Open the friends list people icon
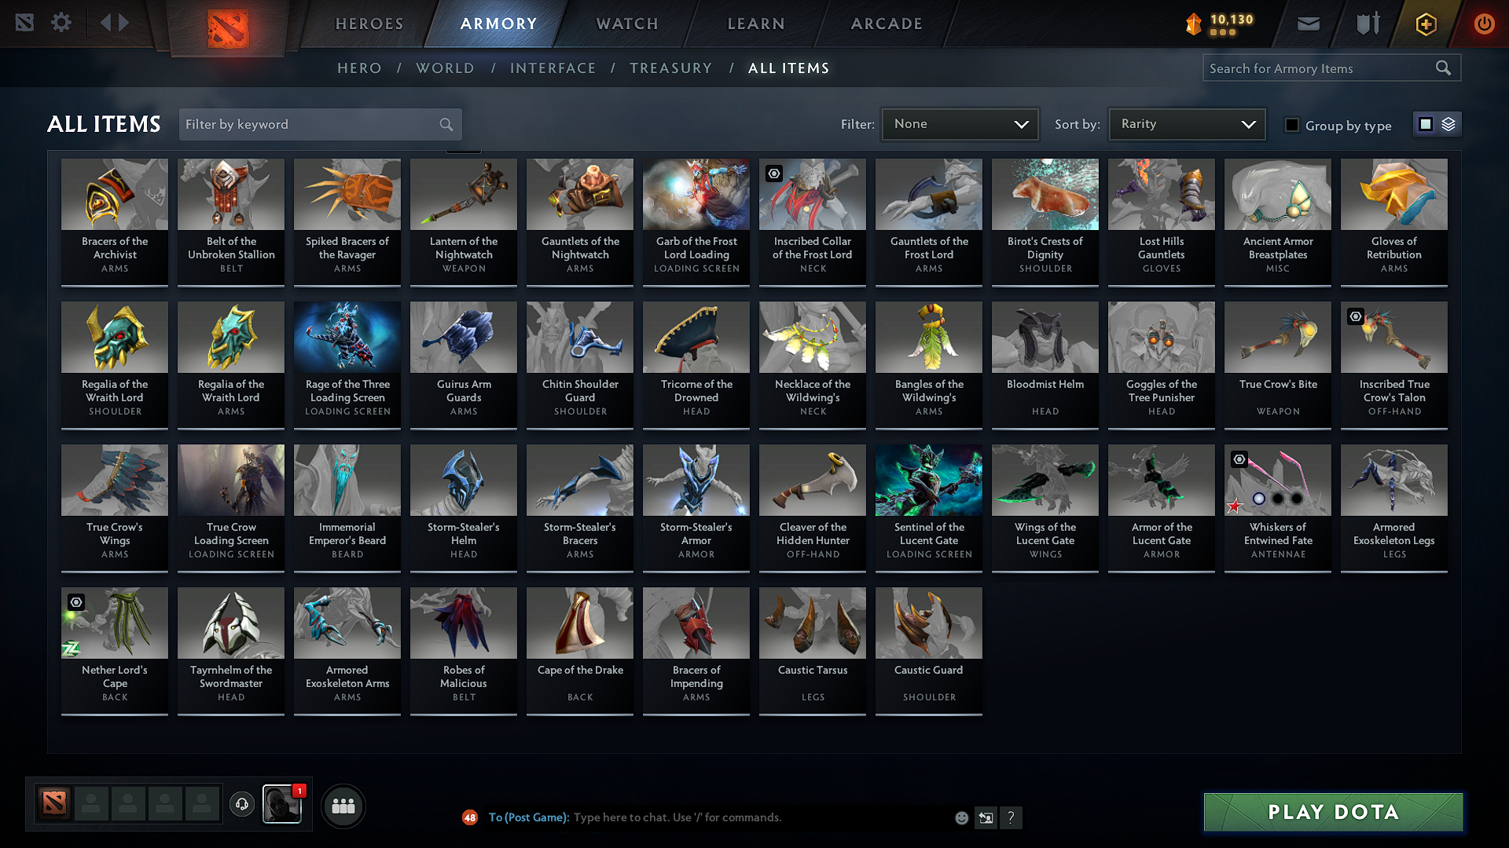Viewport: 1509px width, 848px height. [x=343, y=805]
